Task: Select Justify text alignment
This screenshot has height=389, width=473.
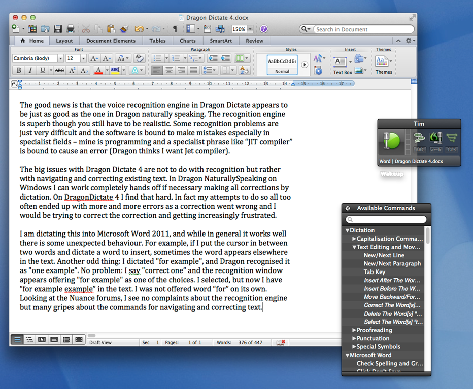Action: coord(194,71)
